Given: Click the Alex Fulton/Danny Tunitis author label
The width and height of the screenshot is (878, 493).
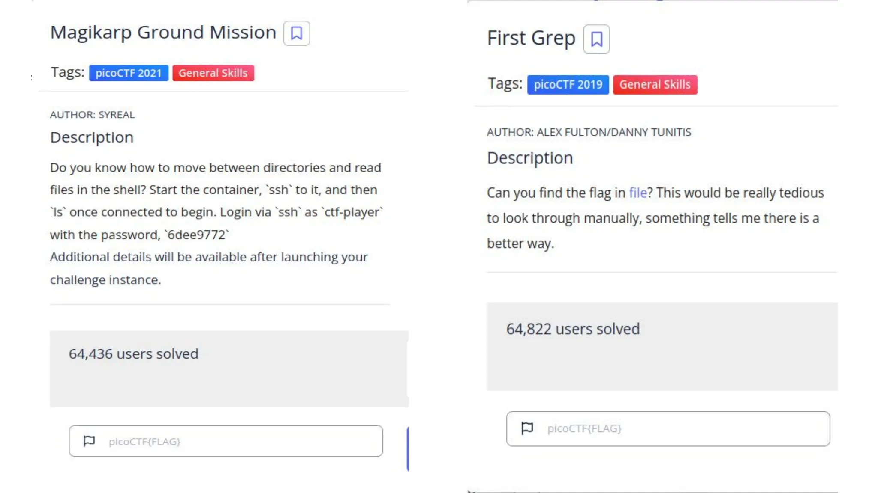Looking at the screenshot, I should point(589,132).
